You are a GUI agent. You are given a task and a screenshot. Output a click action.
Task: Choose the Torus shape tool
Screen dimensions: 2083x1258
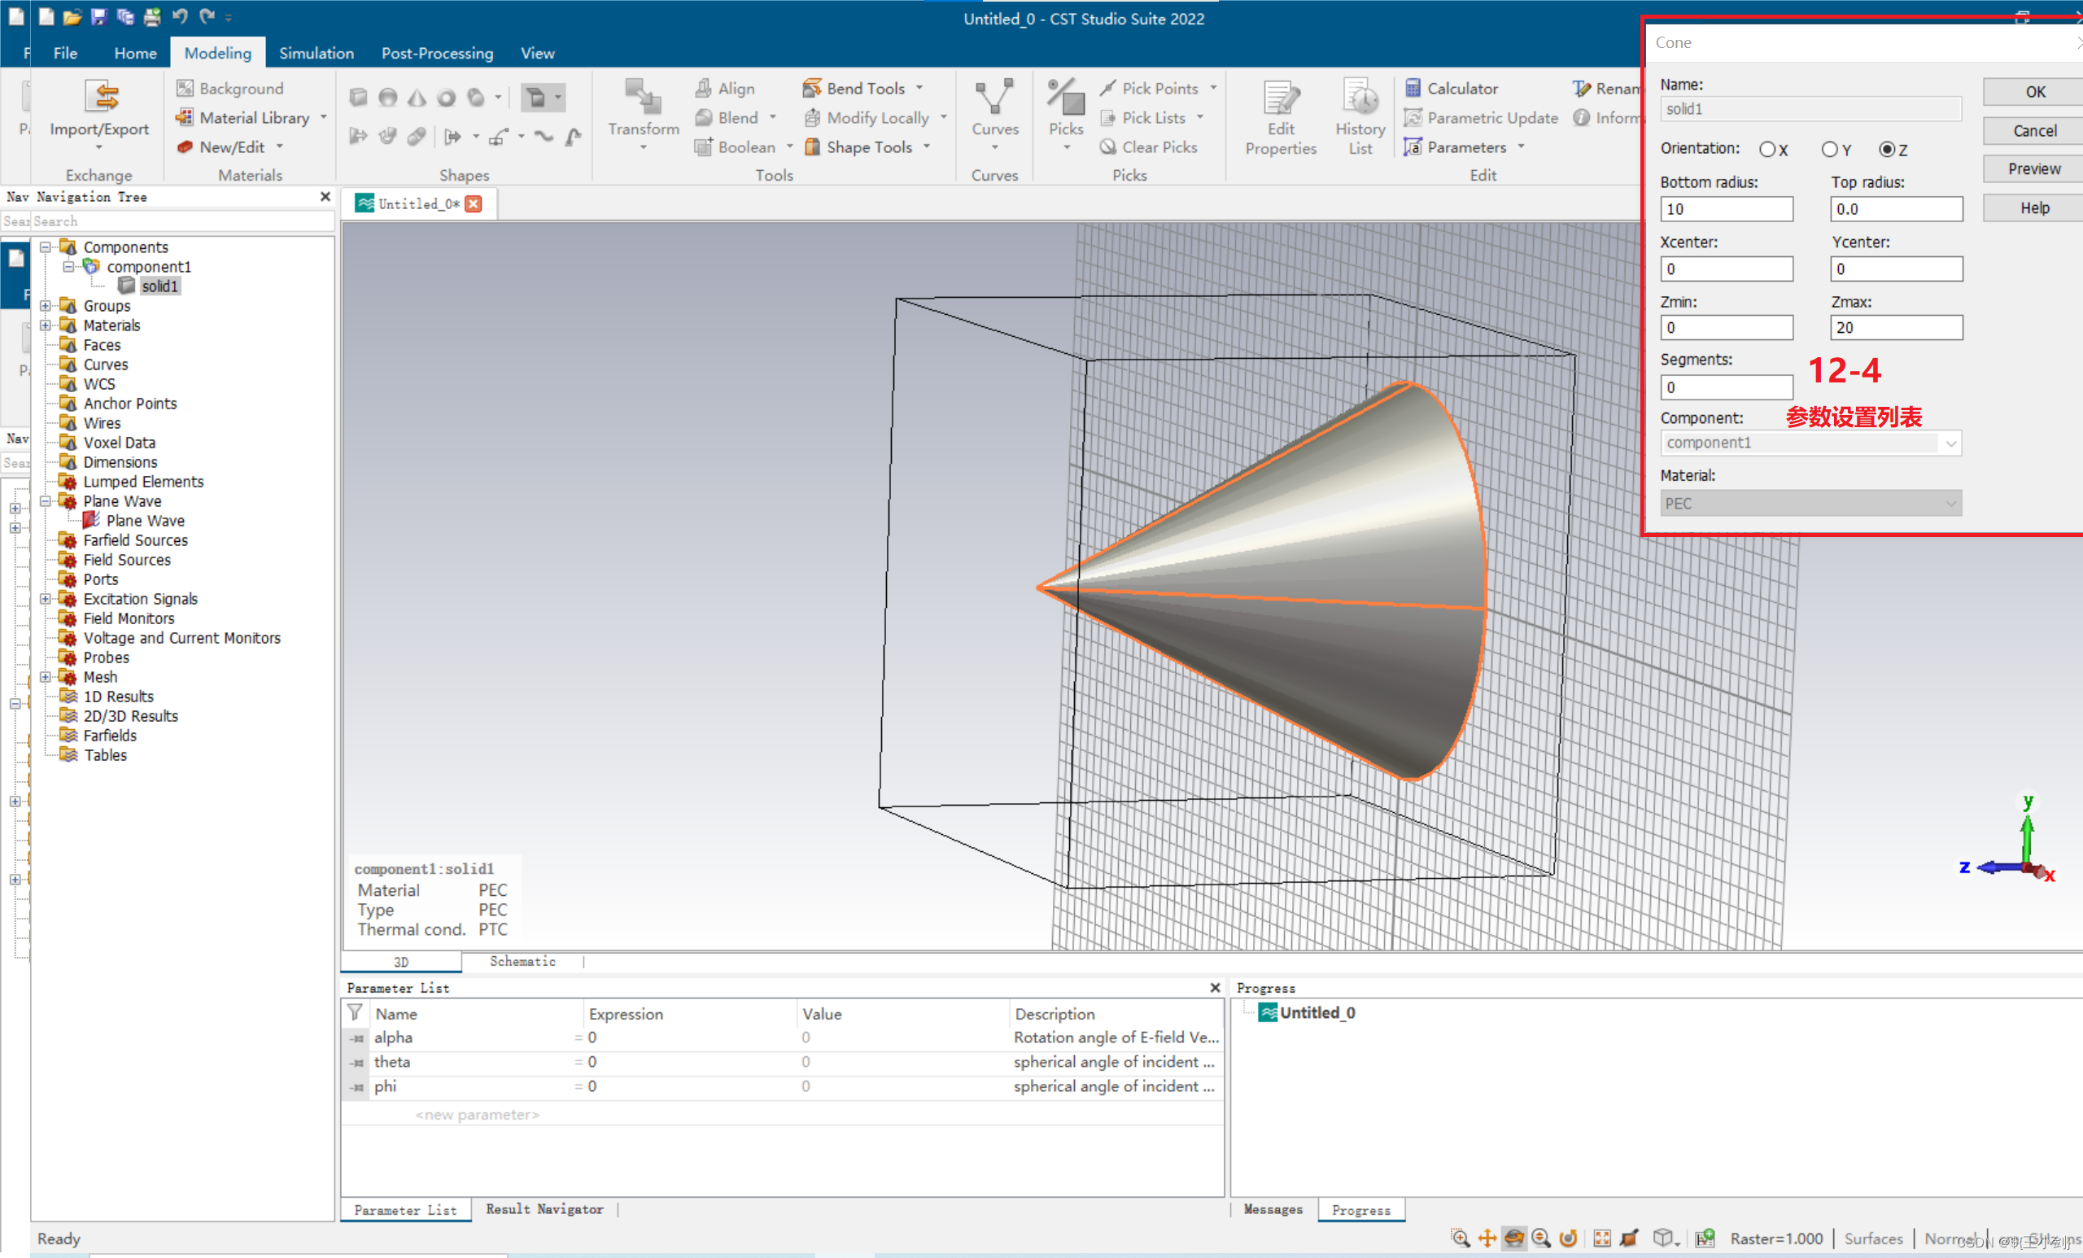(x=447, y=98)
